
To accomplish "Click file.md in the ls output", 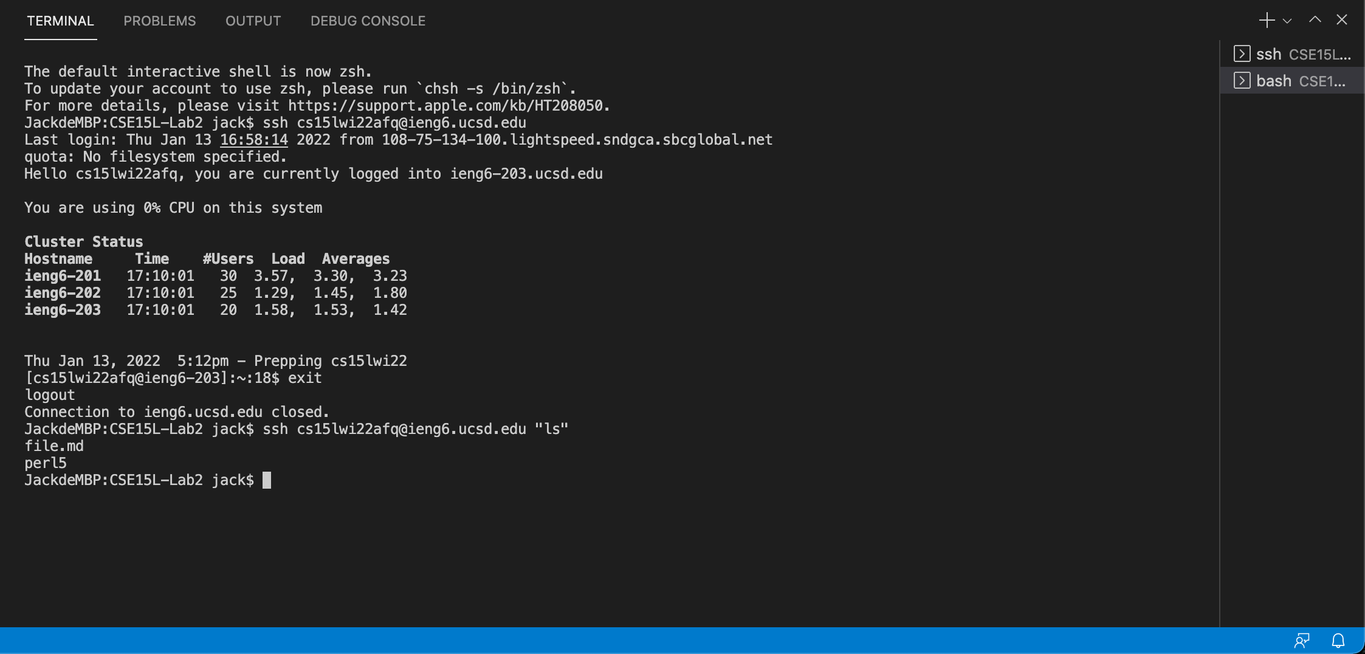I will click(54, 446).
